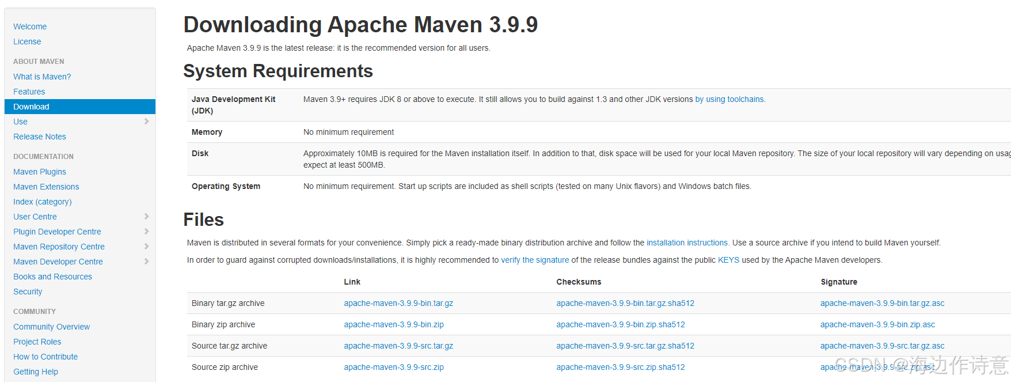Open Community Overview link
1011x382 pixels.
[x=51, y=327]
